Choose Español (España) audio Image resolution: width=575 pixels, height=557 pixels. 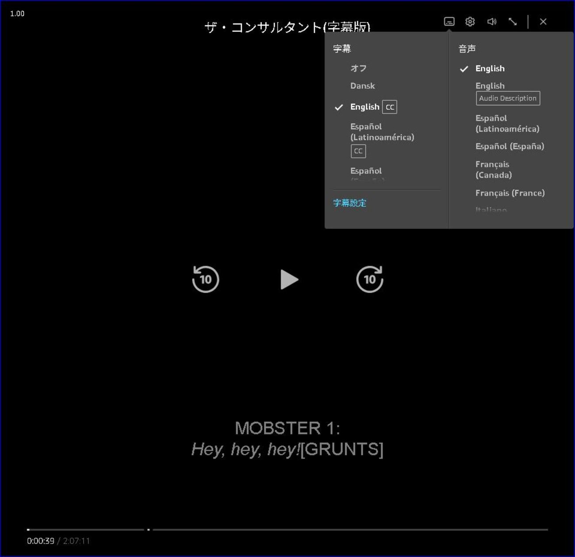510,146
